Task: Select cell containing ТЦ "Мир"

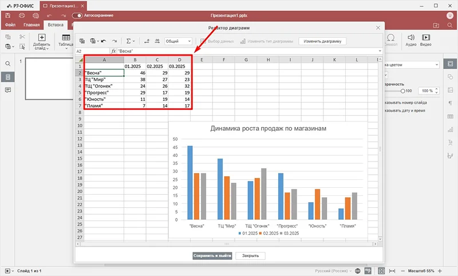Action: click(104, 80)
